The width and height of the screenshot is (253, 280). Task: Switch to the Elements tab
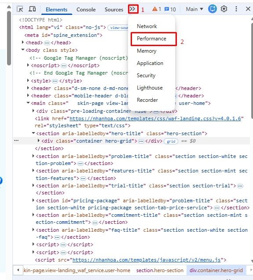[56, 10]
